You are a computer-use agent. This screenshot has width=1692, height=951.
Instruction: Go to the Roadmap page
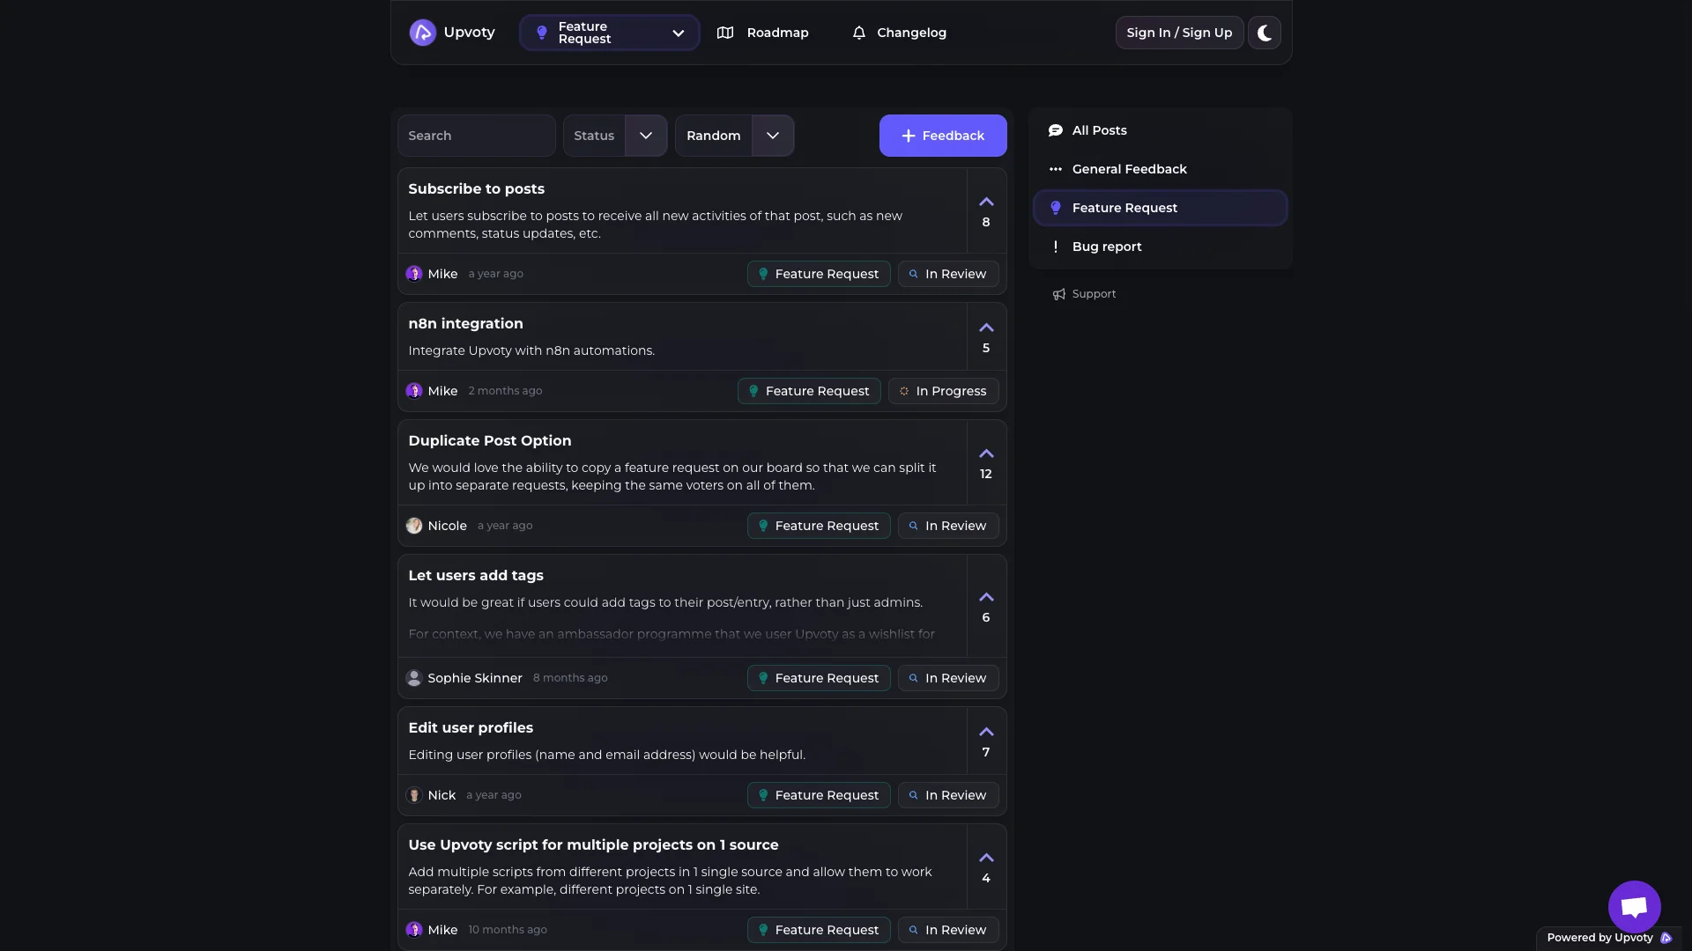[763, 33]
